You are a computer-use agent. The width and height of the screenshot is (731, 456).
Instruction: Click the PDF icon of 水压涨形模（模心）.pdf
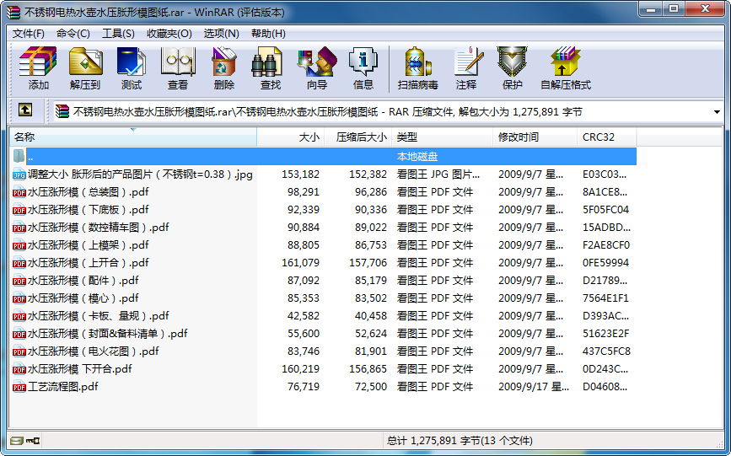coord(19,298)
